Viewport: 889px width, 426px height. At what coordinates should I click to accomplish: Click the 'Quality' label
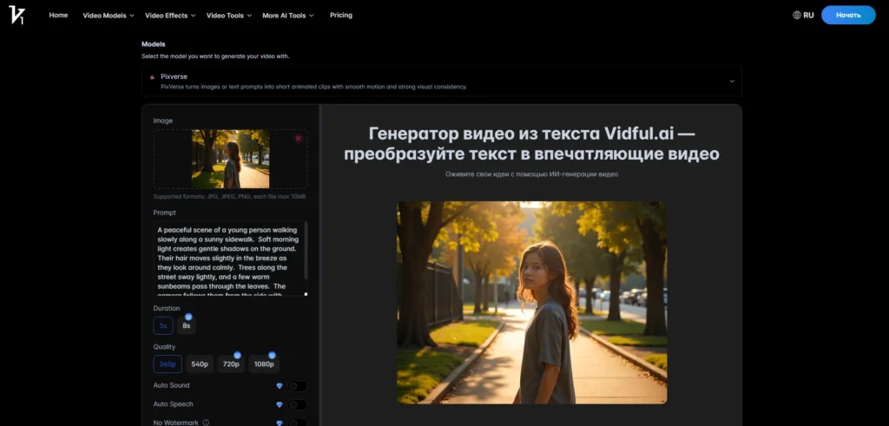tap(164, 347)
